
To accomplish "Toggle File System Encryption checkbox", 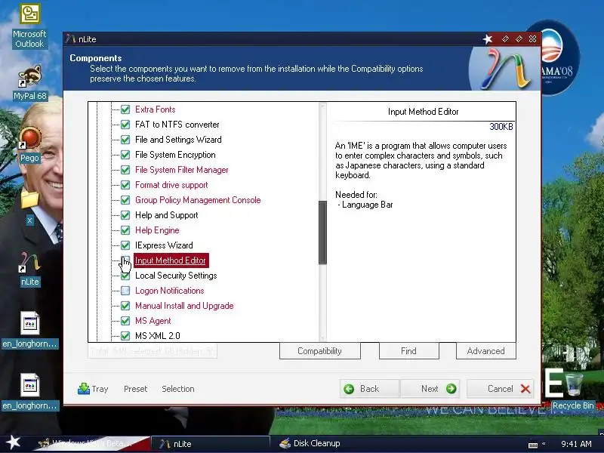I will tap(125, 155).
